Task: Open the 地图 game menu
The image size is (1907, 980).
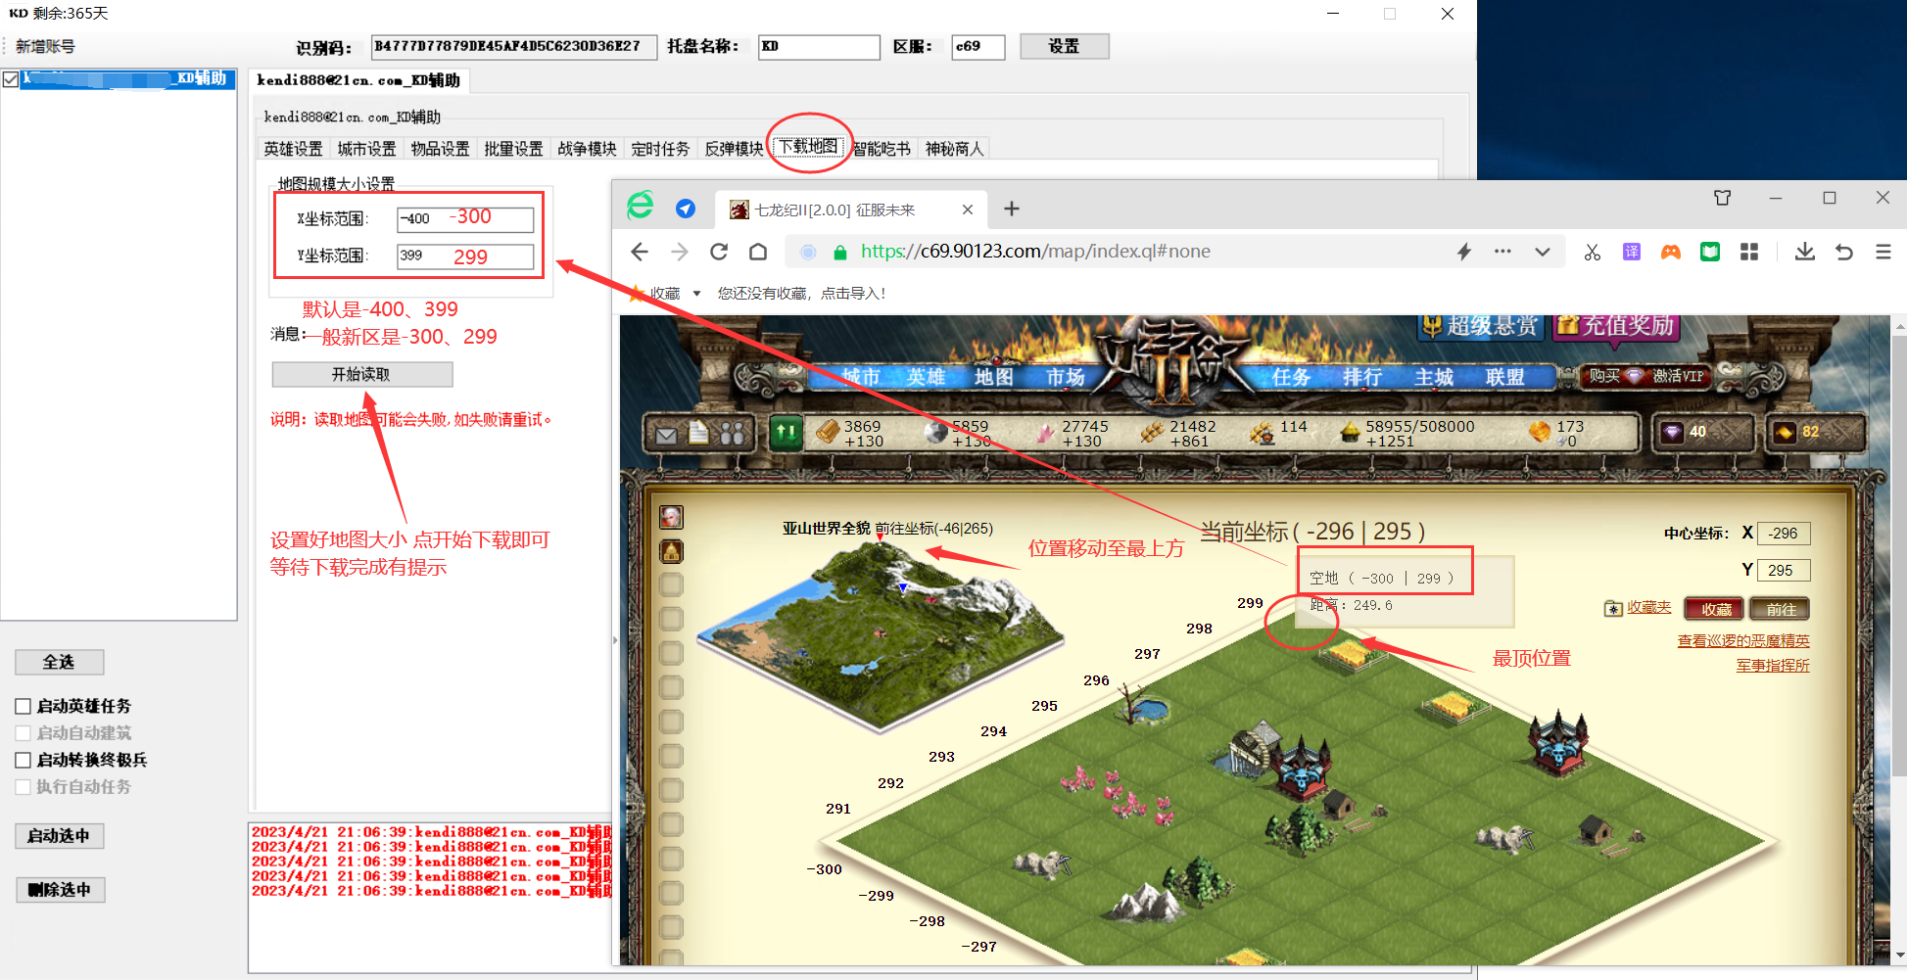Action: tap(993, 378)
